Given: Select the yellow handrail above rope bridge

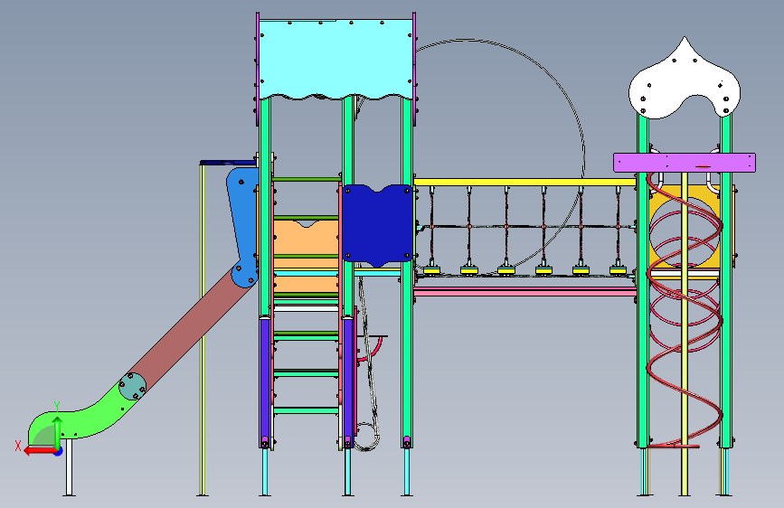Looking at the screenshot, I should coord(525,182).
